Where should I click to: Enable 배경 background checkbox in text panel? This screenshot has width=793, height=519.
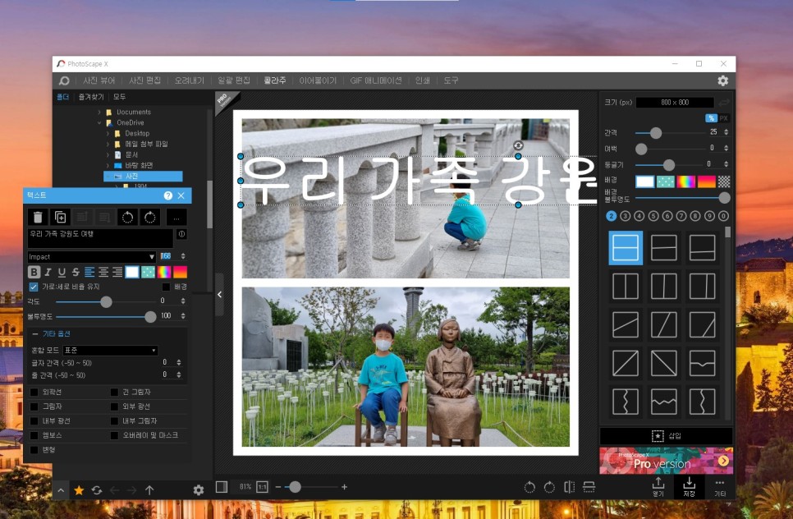tap(166, 287)
